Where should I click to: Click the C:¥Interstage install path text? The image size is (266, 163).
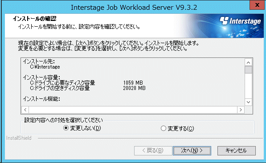point(45,67)
